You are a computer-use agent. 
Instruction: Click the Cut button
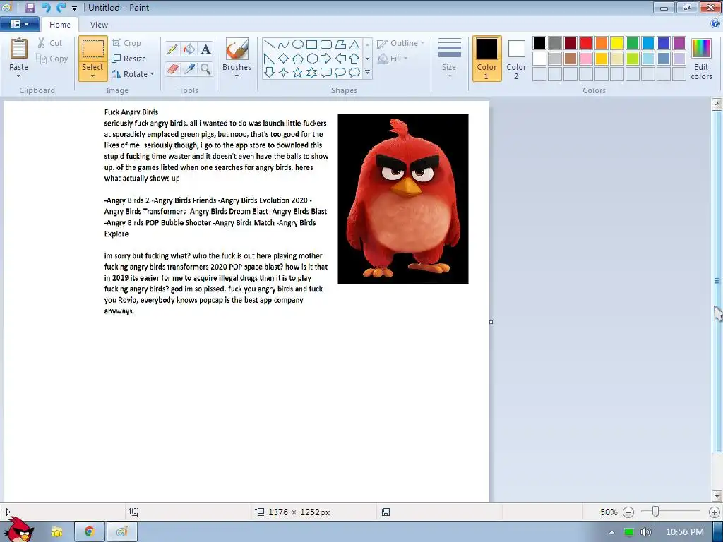pos(50,43)
